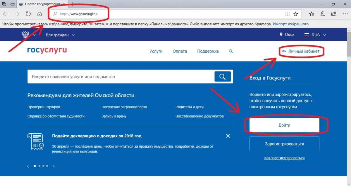Open Как зарегистрироваться link
351x186 pixels.
pyautogui.click(x=284, y=158)
